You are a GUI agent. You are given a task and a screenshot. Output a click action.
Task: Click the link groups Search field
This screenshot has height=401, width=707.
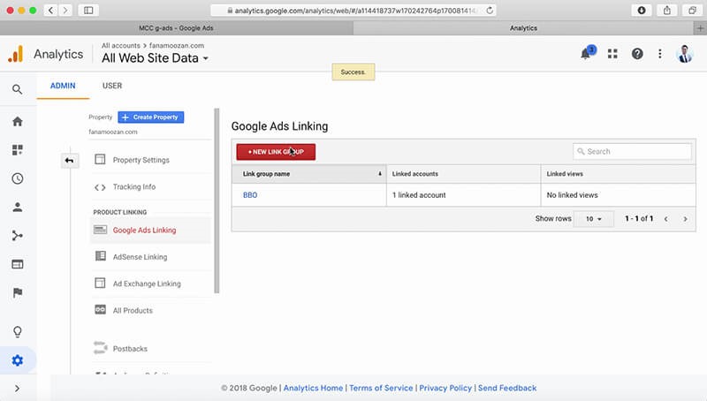632,151
